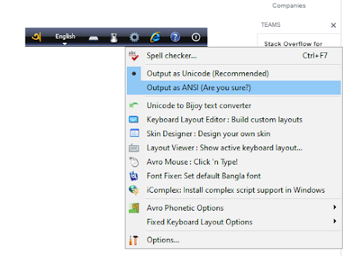This screenshot has width=353, height=256.
Task: Click the spell checker abc check icon
Action: click(134, 56)
